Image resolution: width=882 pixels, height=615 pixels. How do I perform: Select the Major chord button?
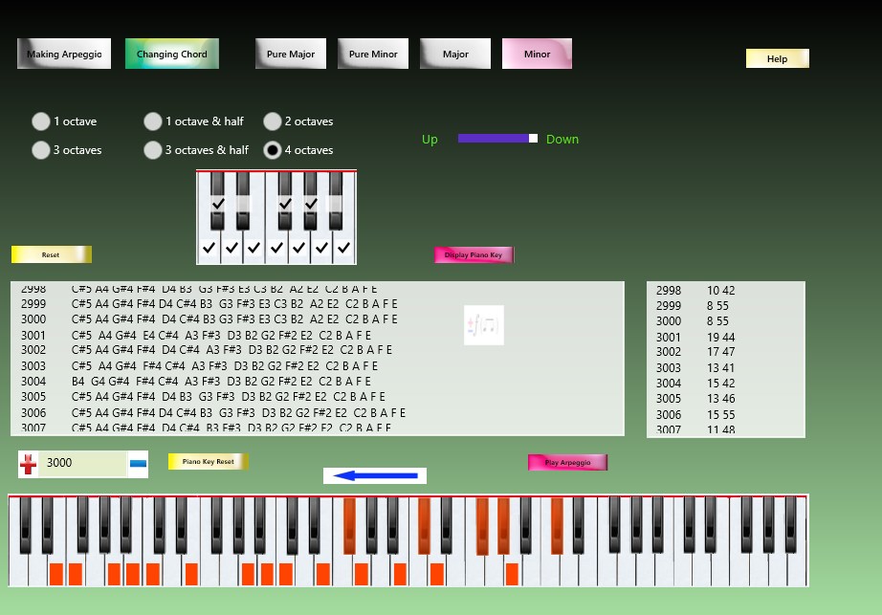[454, 54]
